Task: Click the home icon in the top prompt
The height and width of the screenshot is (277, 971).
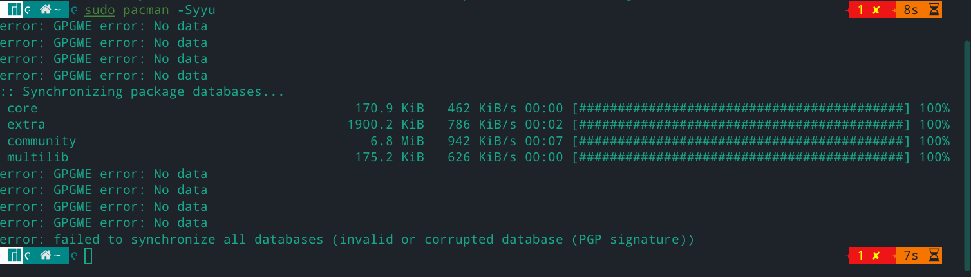Action: click(45, 10)
